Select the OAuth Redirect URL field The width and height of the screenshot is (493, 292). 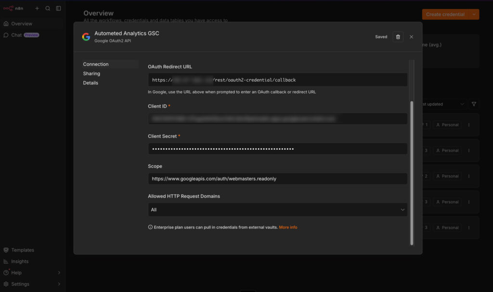click(278, 80)
